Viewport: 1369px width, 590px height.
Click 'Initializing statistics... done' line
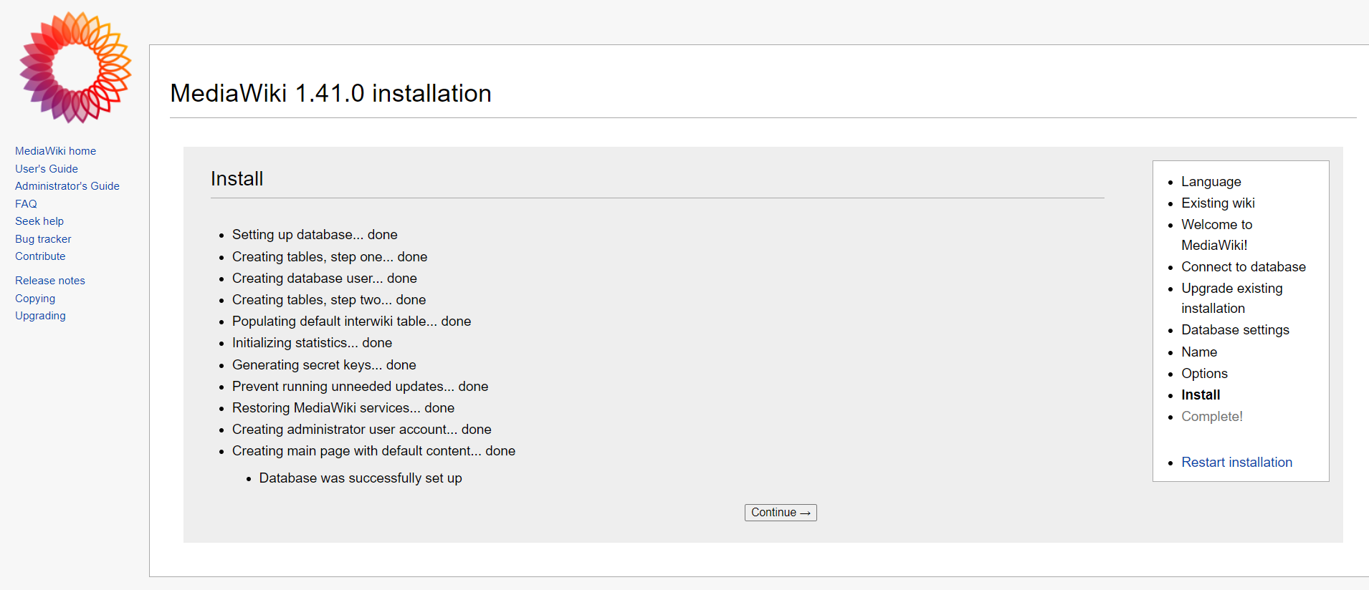point(312,343)
